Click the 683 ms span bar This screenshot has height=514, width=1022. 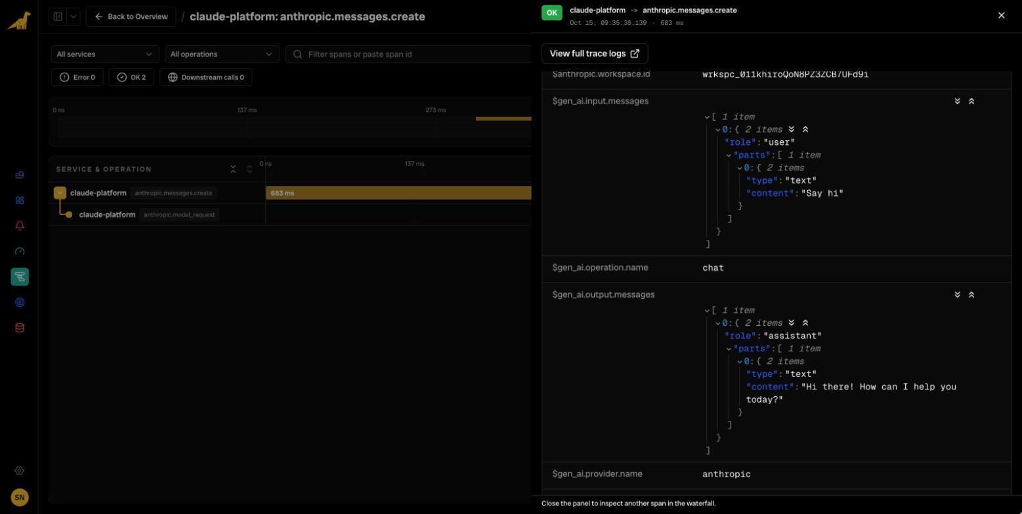pyautogui.click(x=398, y=193)
